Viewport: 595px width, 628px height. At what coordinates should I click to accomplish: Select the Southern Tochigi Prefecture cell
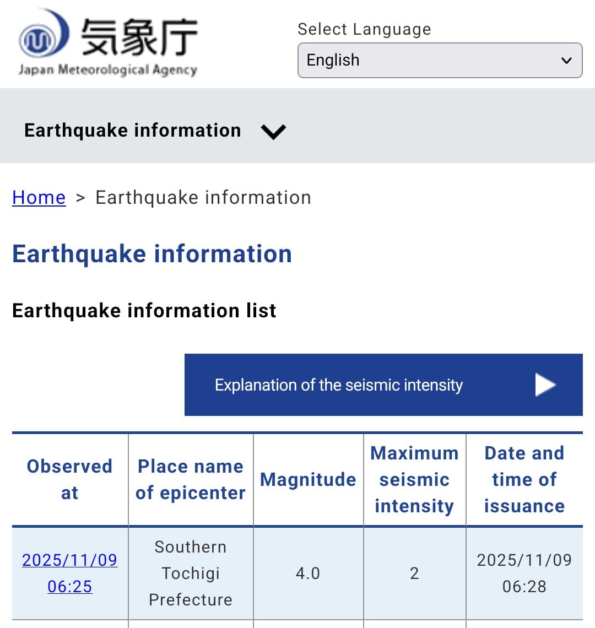191,573
